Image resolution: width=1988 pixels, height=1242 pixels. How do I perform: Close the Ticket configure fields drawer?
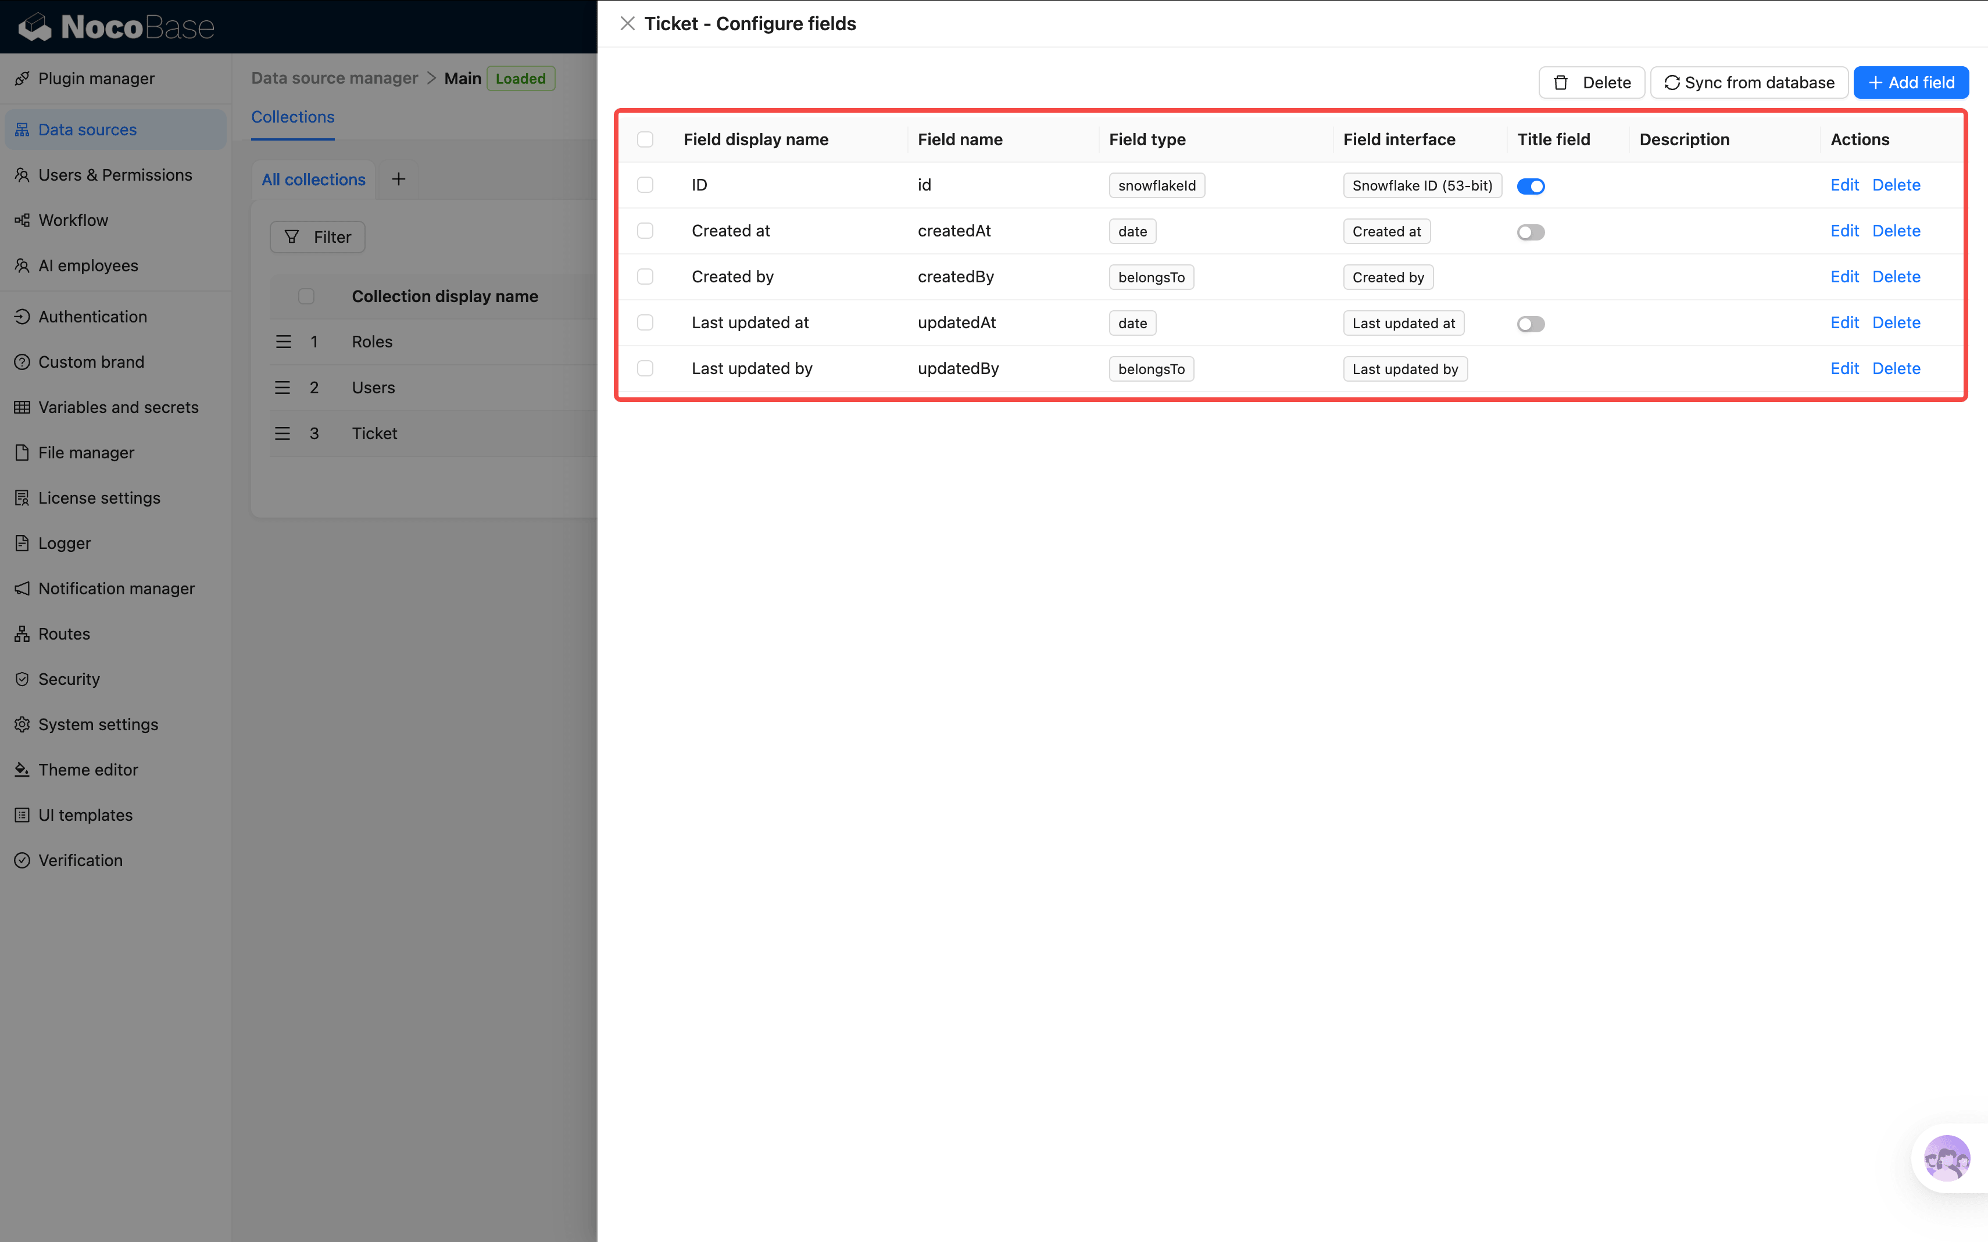[627, 24]
